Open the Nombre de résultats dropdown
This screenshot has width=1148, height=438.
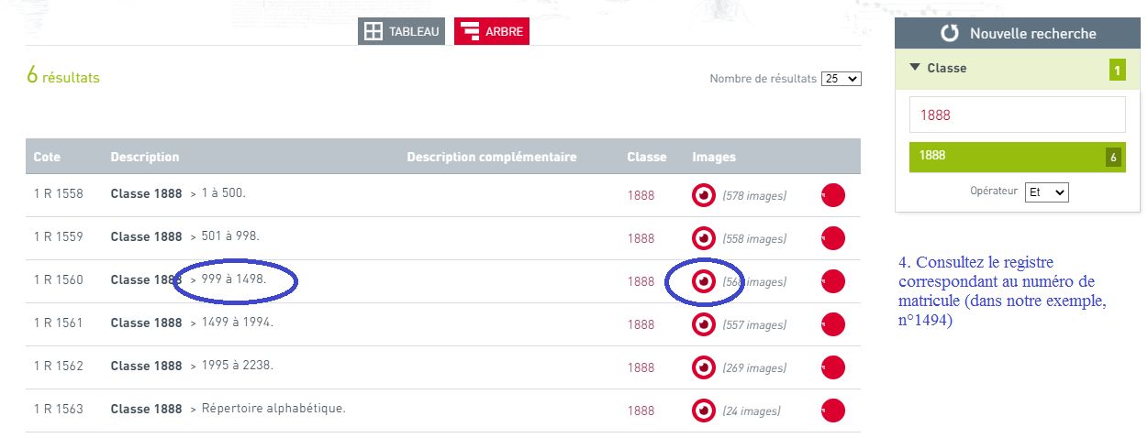tap(841, 79)
